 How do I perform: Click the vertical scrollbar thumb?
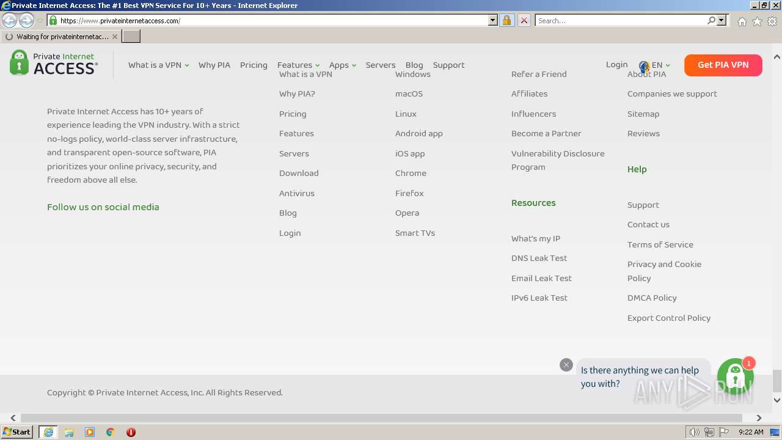[x=777, y=381]
